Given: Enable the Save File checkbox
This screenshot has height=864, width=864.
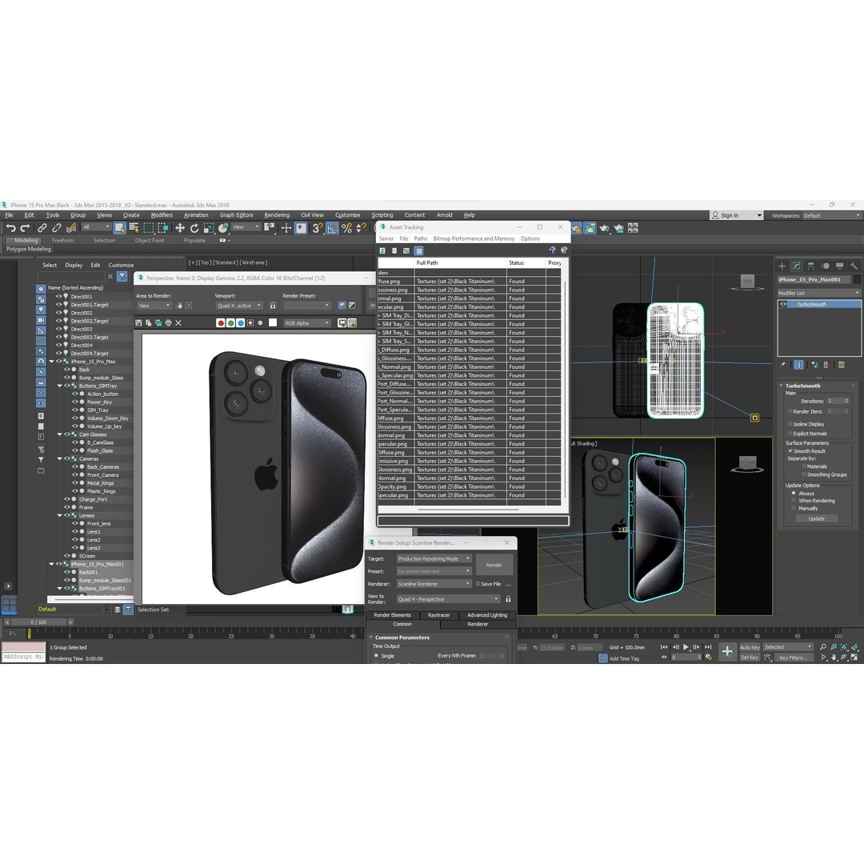Looking at the screenshot, I should (478, 583).
